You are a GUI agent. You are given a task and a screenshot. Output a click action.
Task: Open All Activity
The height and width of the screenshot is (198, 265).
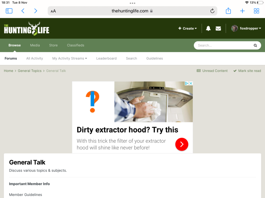(x=35, y=58)
